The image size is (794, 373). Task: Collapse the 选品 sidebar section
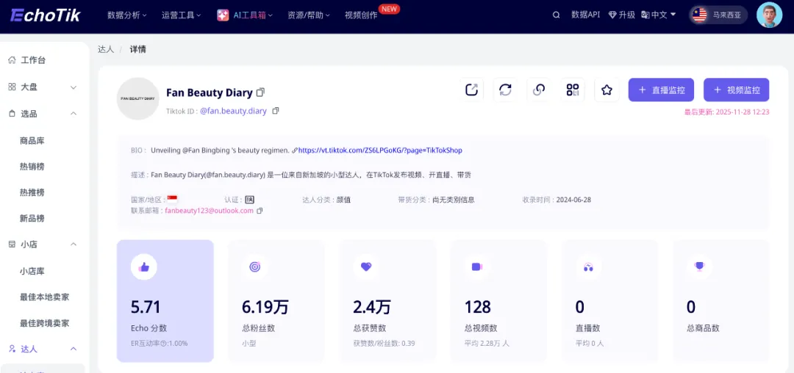[74, 114]
